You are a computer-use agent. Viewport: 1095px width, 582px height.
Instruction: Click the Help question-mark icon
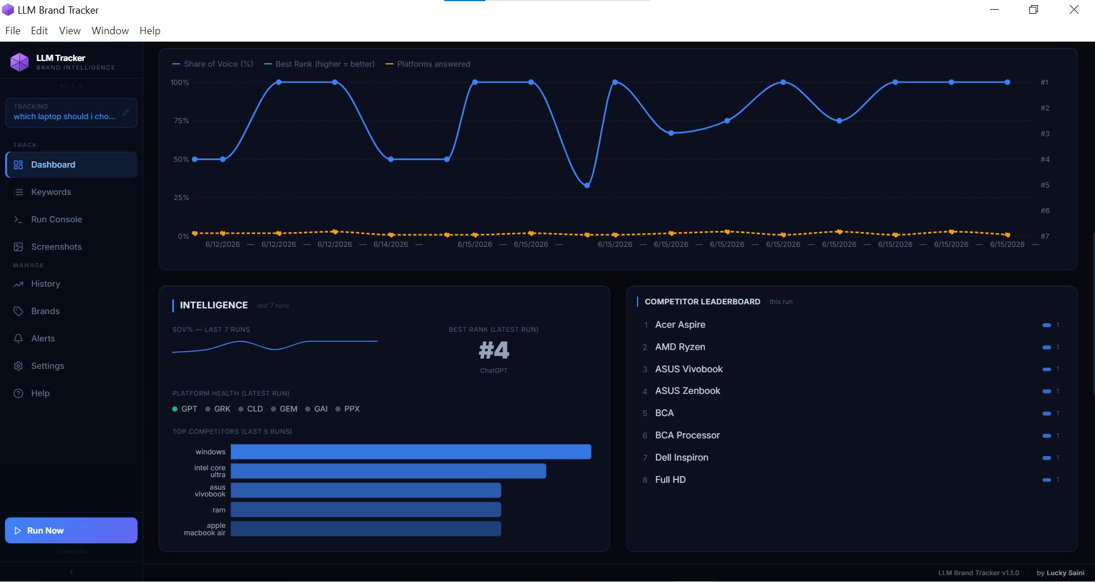coord(18,393)
